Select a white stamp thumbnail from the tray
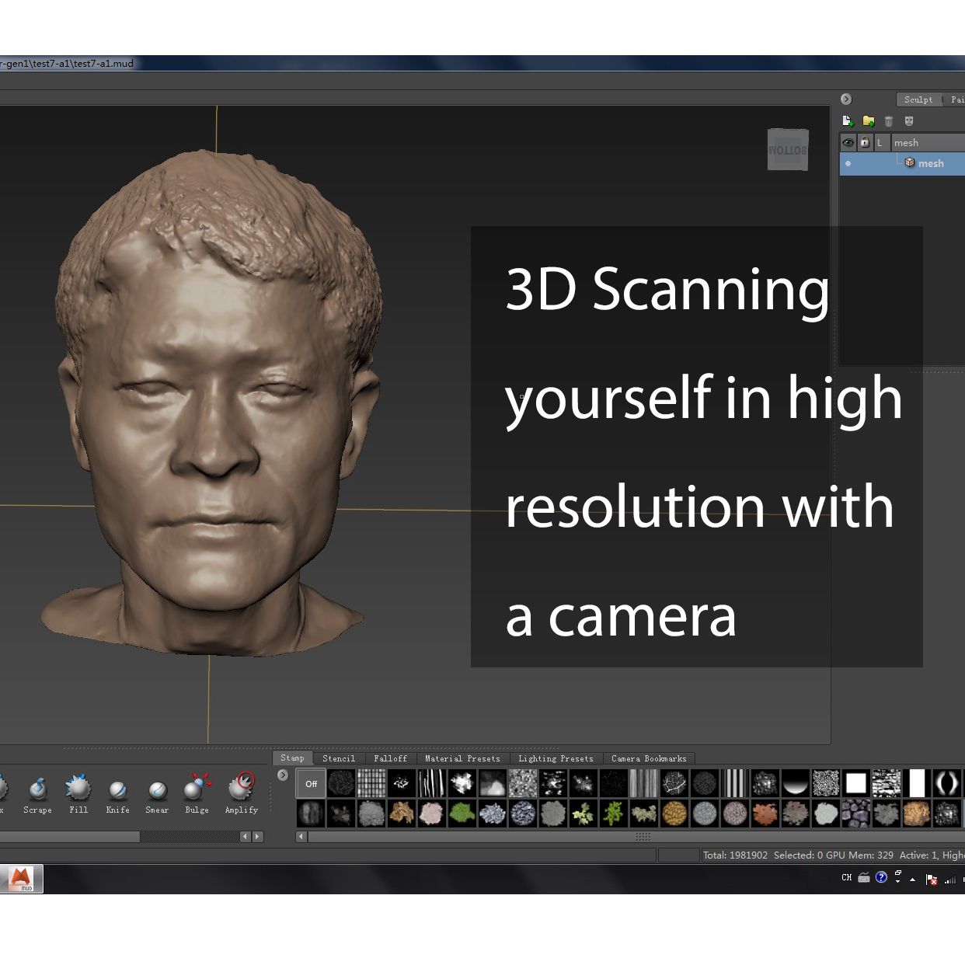 (855, 783)
